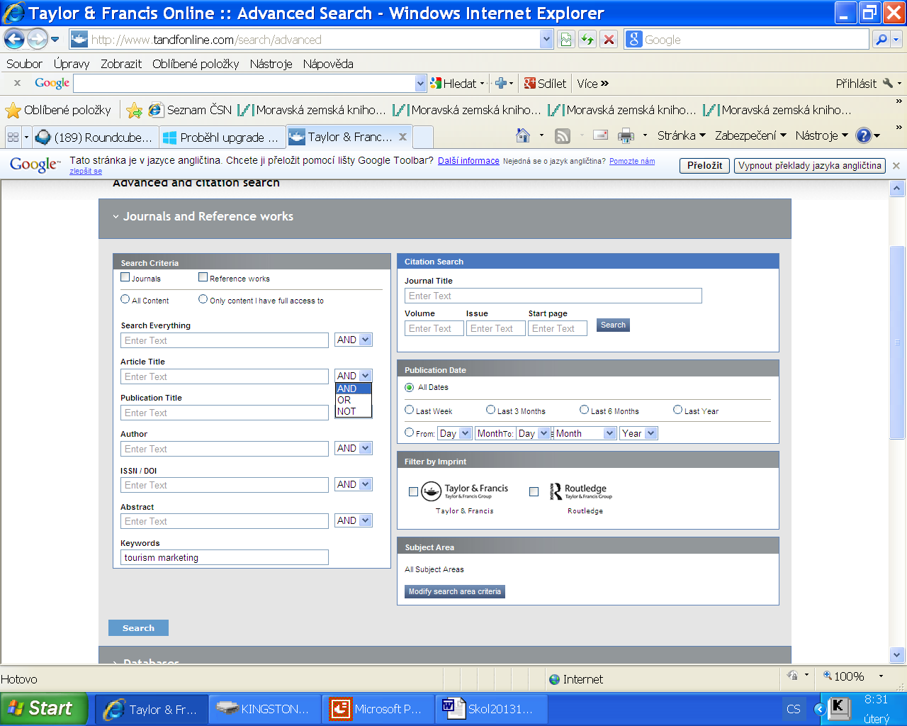Open the Oblíbené položky menu
Screen dimensions: 907x726
(196, 64)
